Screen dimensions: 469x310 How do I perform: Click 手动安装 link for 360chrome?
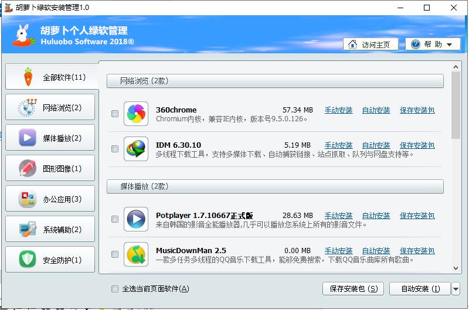point(339,110)
